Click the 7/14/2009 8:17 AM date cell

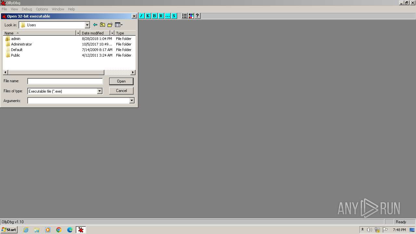pyautogui.click(x=97, y=50)
